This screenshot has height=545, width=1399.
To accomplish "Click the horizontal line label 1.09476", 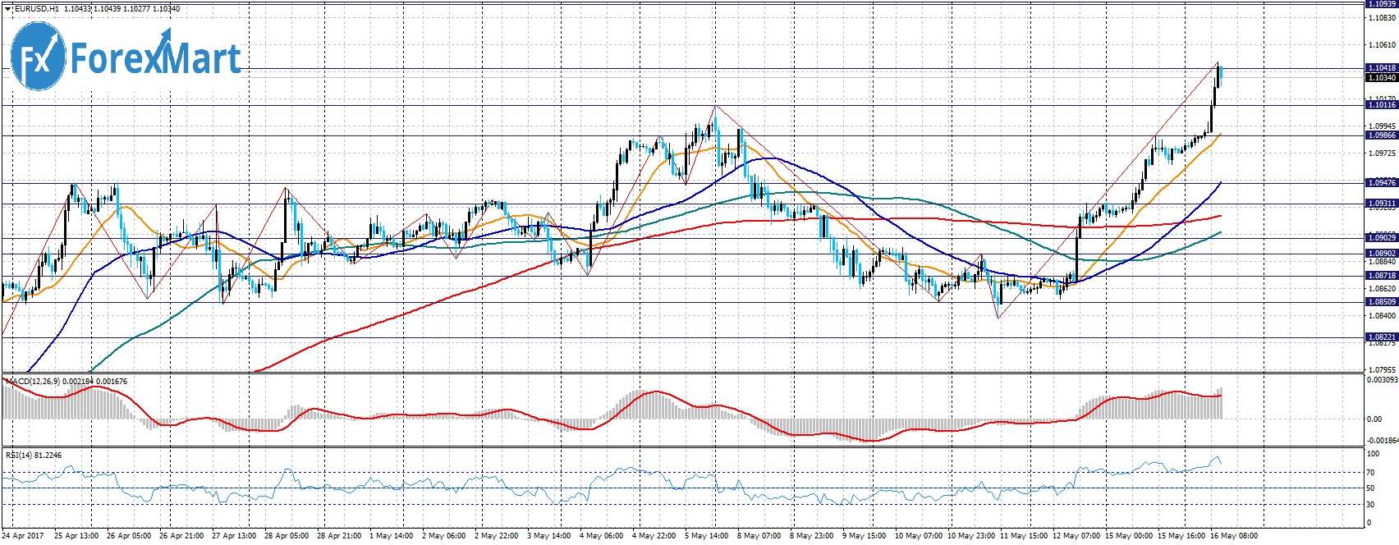I will pyautogui.click(x=1381, y=183).
